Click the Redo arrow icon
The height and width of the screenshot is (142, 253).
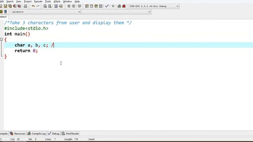click(x=38, y=6)
